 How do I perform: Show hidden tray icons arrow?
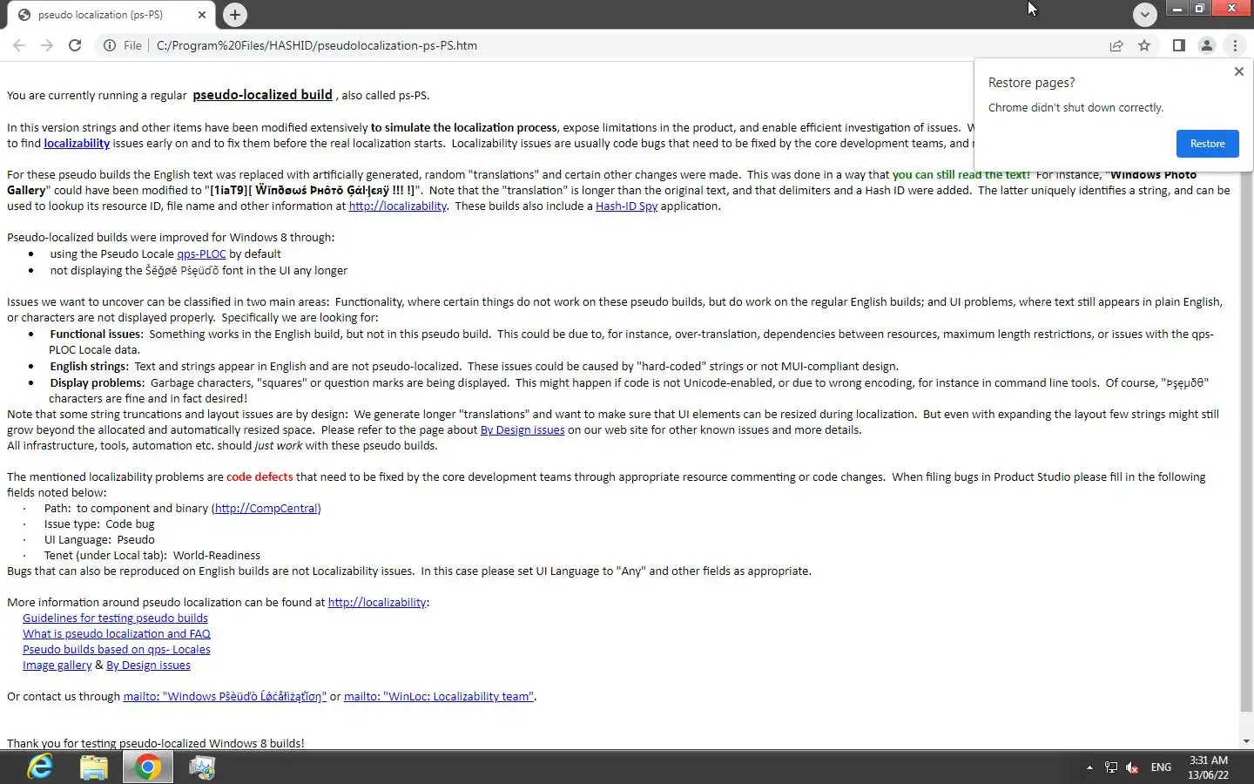1089,767
